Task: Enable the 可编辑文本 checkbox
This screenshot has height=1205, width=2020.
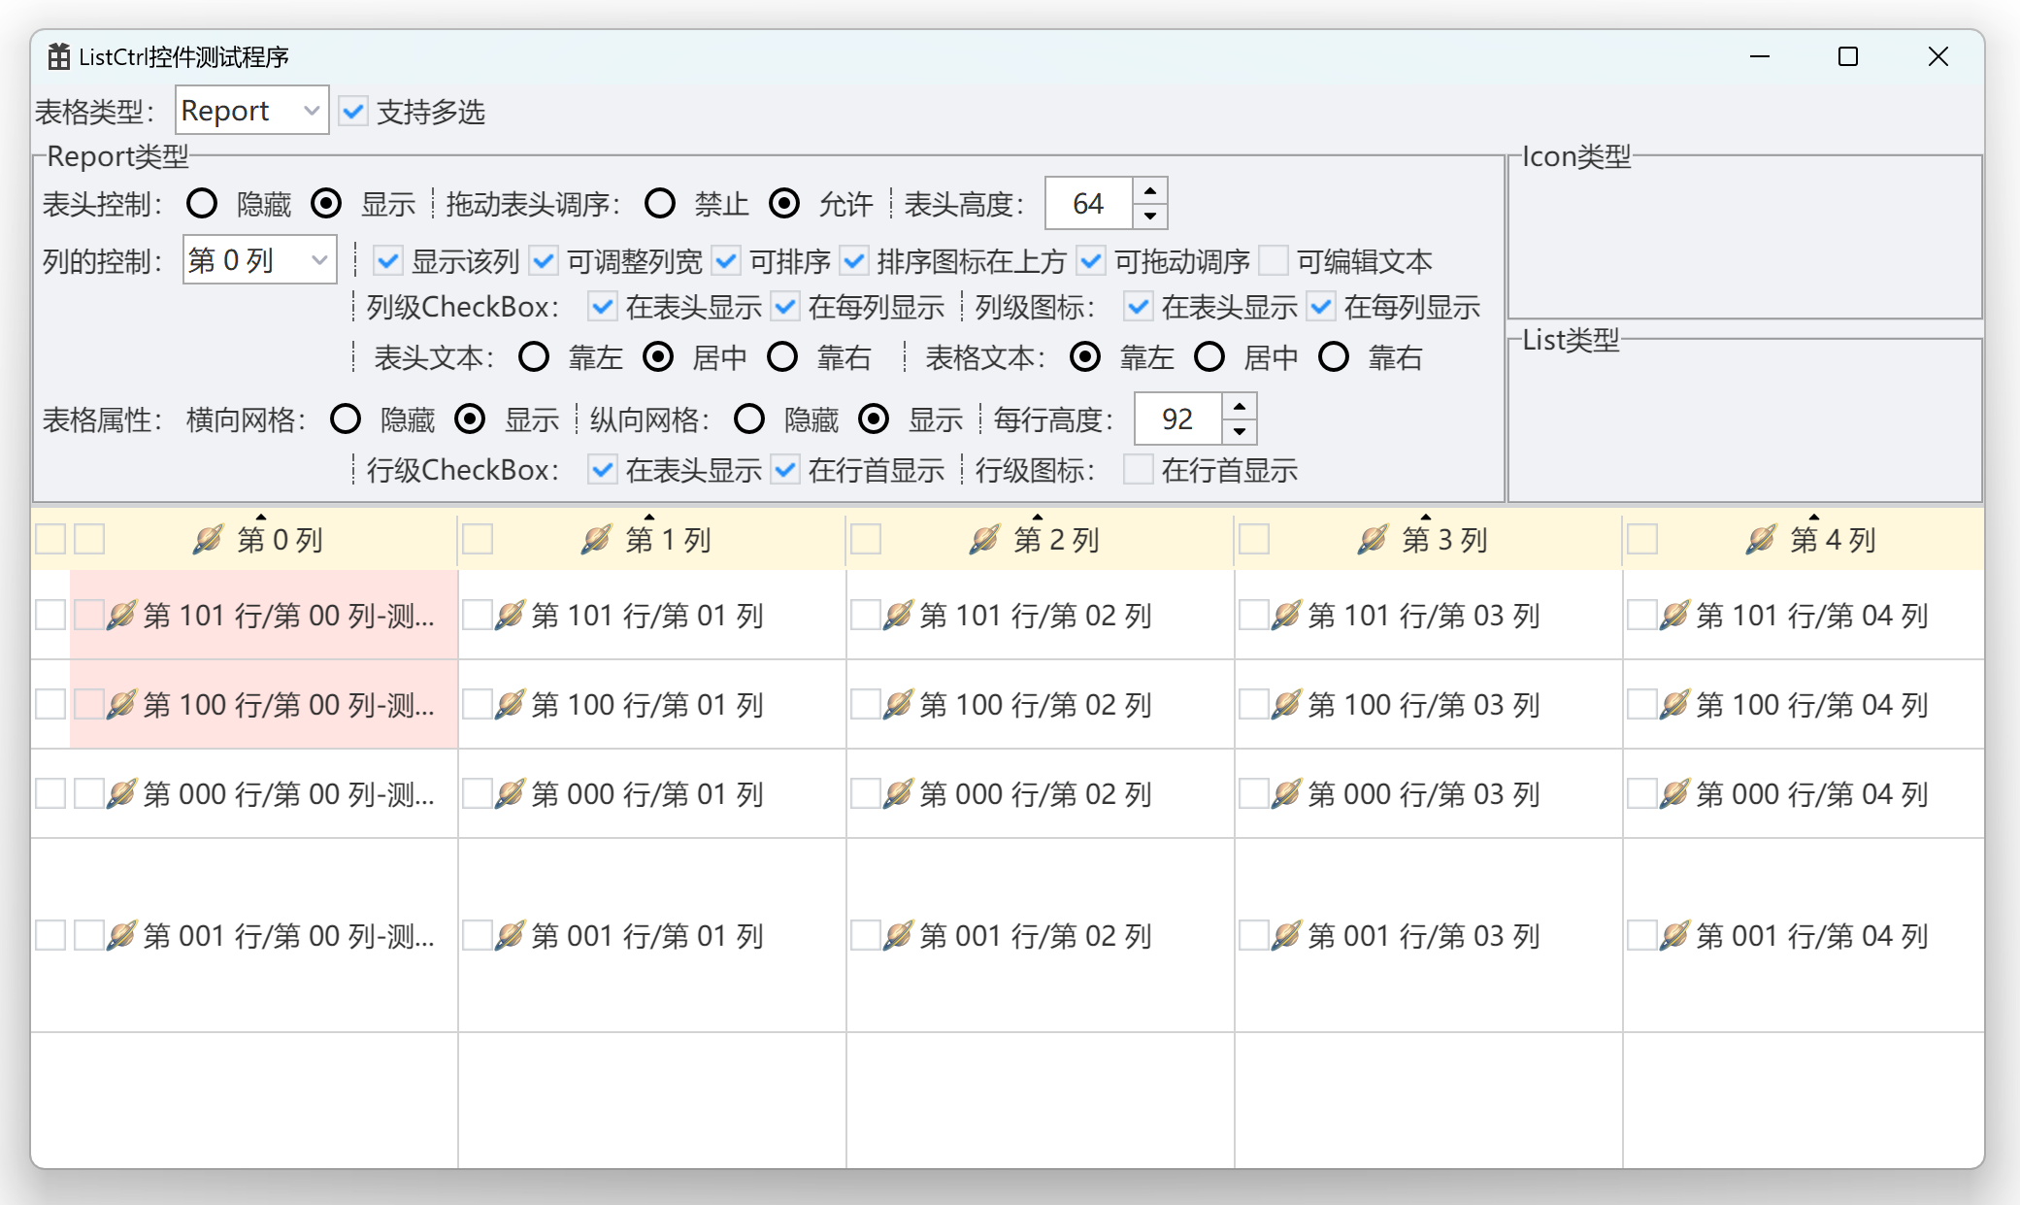Action: [x=1273, y=260]
